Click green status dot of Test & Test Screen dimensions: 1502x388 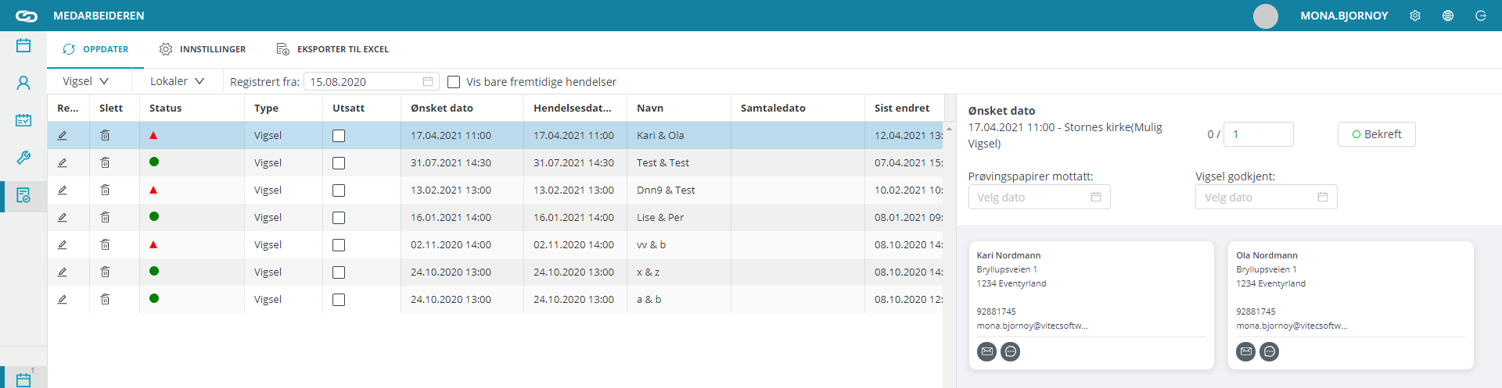click(x=154, y=162)
